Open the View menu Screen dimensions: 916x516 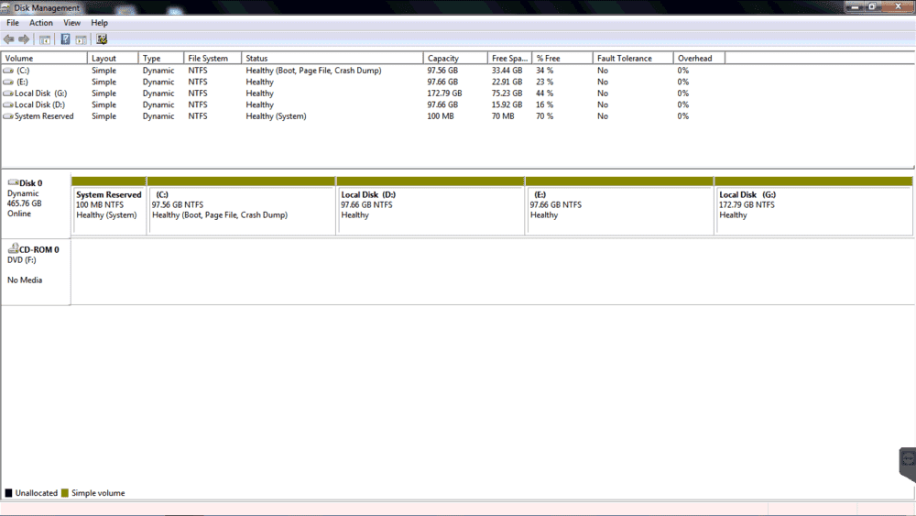coord(71,23)
